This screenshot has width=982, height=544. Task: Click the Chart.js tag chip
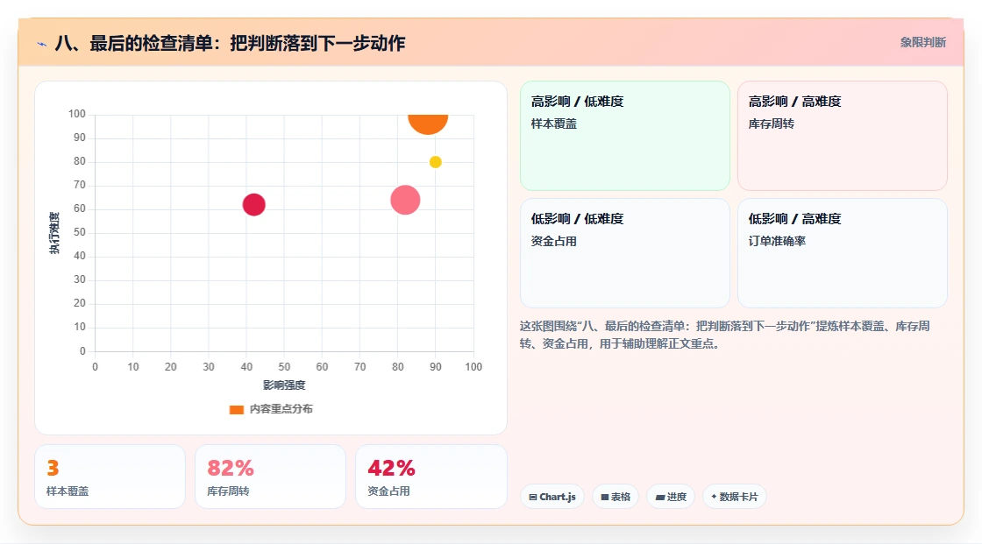[x=552, y=497]
